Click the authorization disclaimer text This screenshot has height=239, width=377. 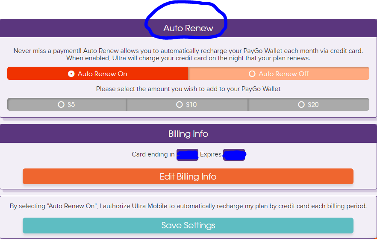click(x=188, y=206)
